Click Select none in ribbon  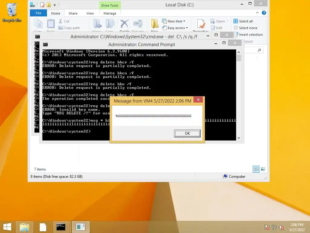245,28
